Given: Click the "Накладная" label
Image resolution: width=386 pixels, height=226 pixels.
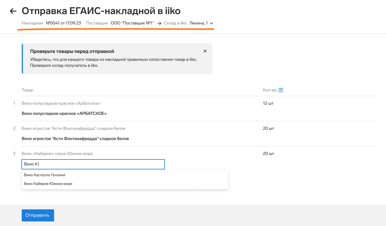Looking at the screenshot, I should pyautogui.click(x=32, y=23).
